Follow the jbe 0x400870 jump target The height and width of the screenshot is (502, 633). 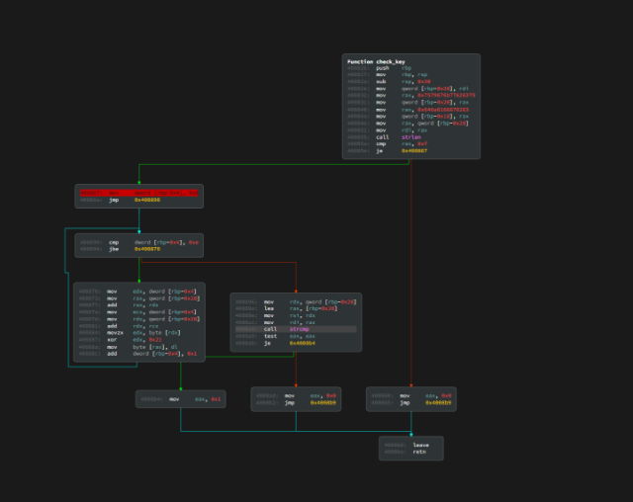click(x=147, y=249)
